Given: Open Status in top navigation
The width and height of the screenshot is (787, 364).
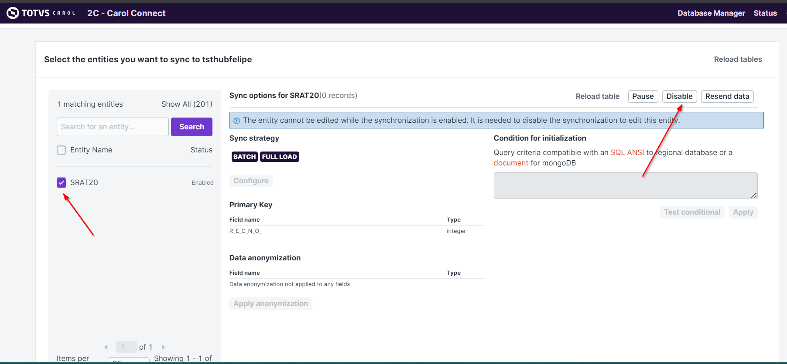Looking at the screenshot, I should 765,13.
